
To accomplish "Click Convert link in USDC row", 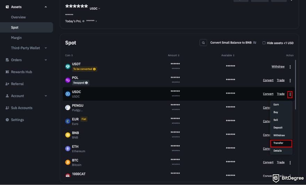I will [268, 94].
